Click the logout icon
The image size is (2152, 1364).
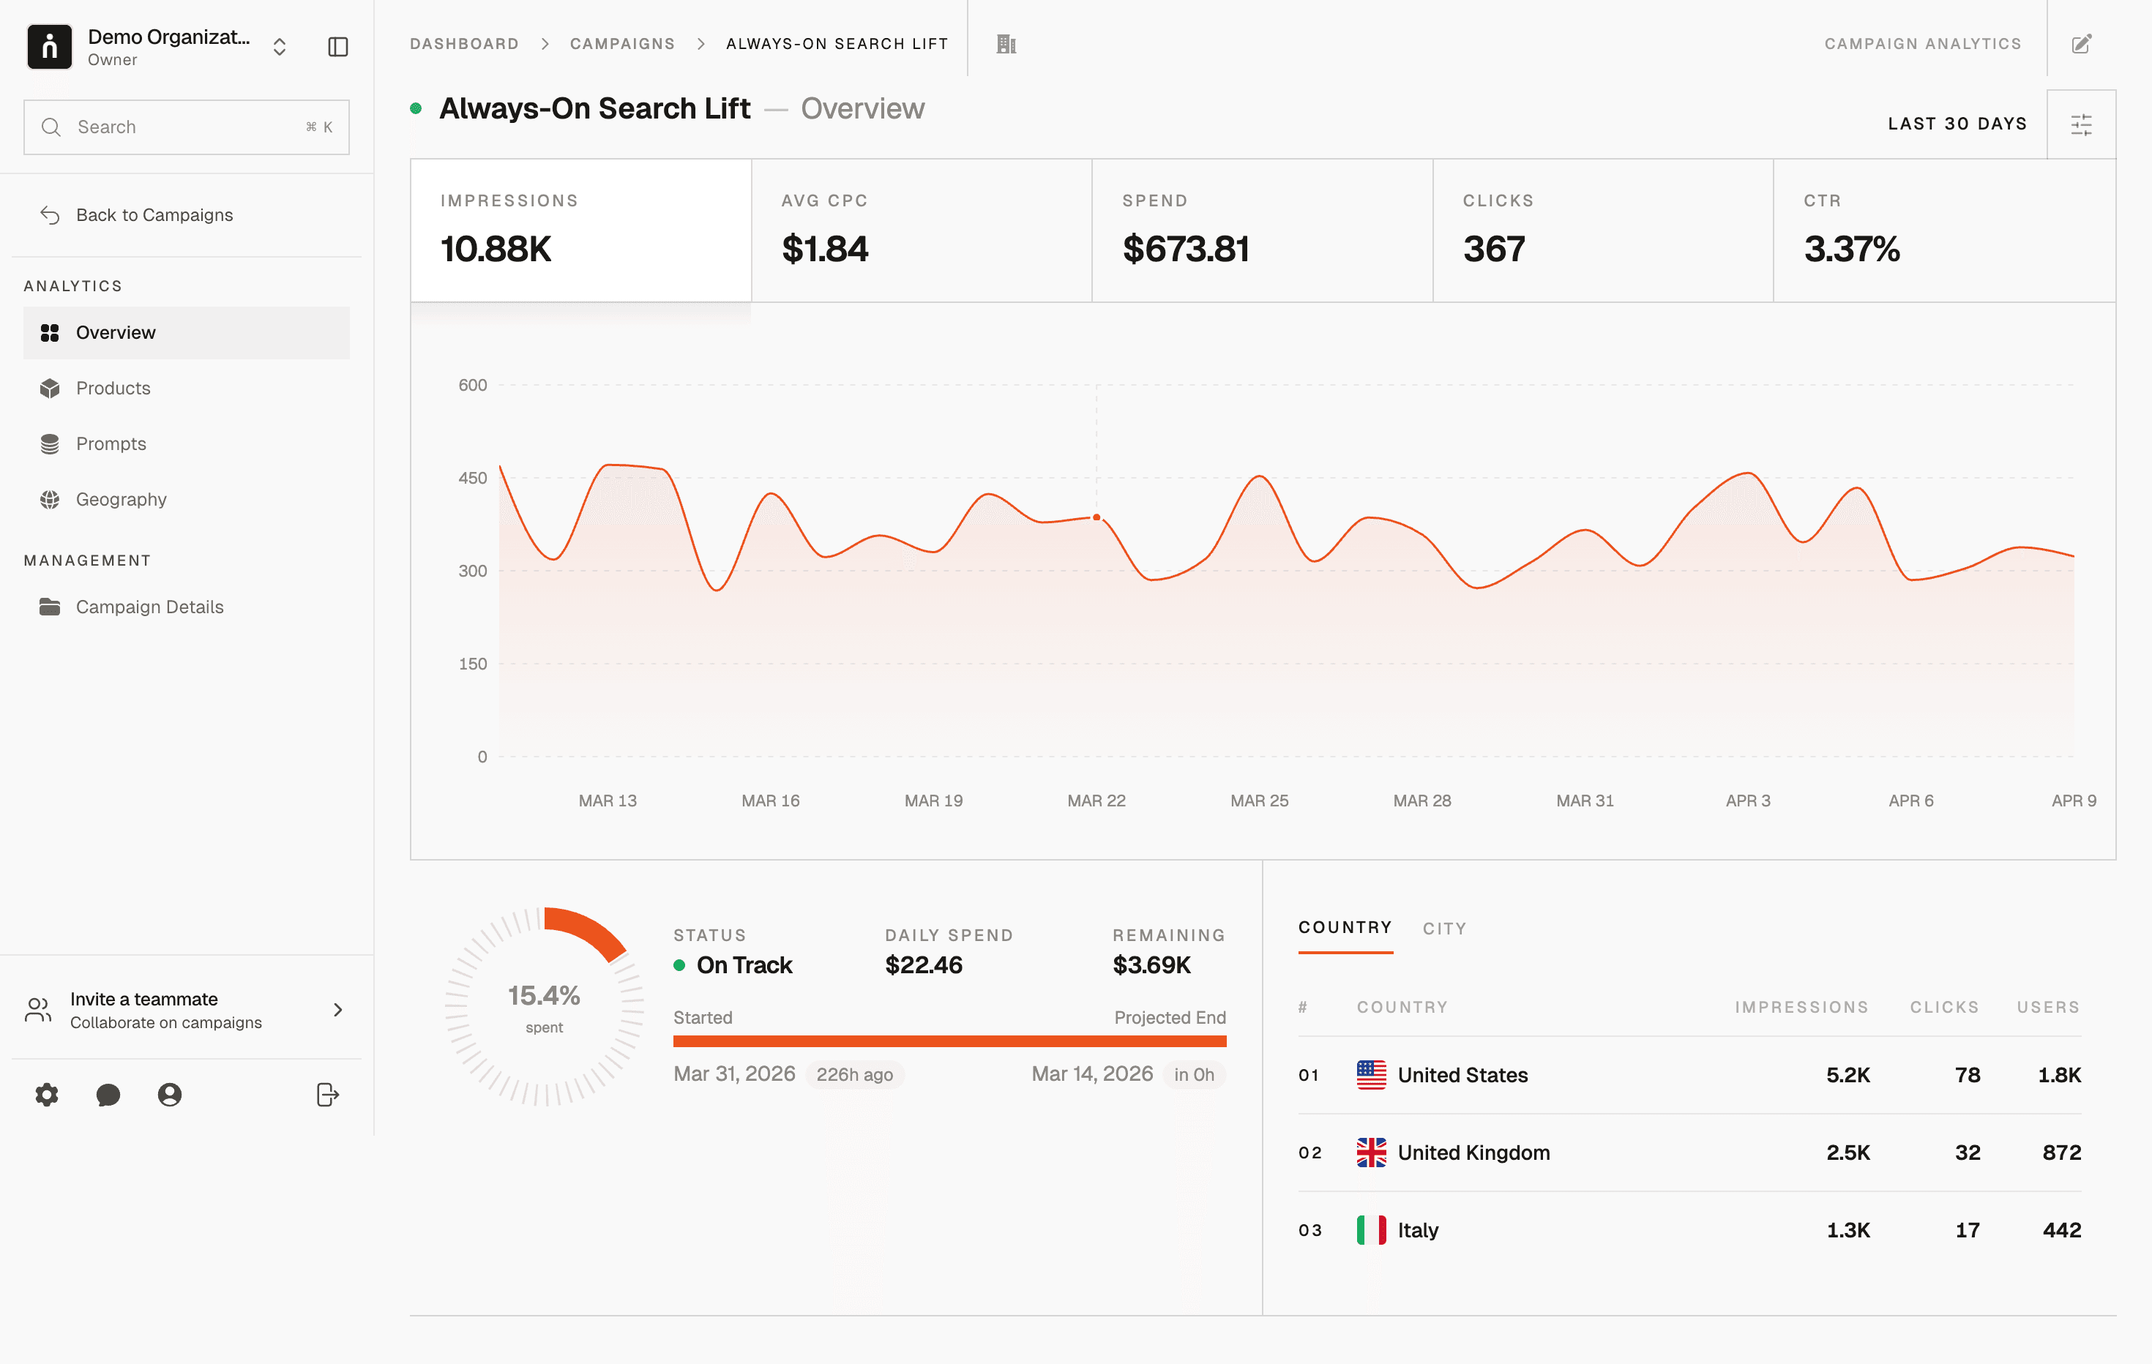(327, 1094)
